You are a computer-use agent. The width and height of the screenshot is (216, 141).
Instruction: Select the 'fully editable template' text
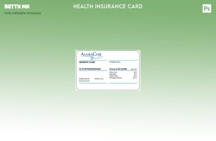pyautogui.click(x=22, y=13)
